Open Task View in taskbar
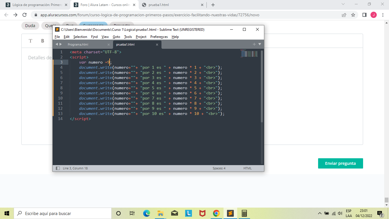 (x=132, y=213)
